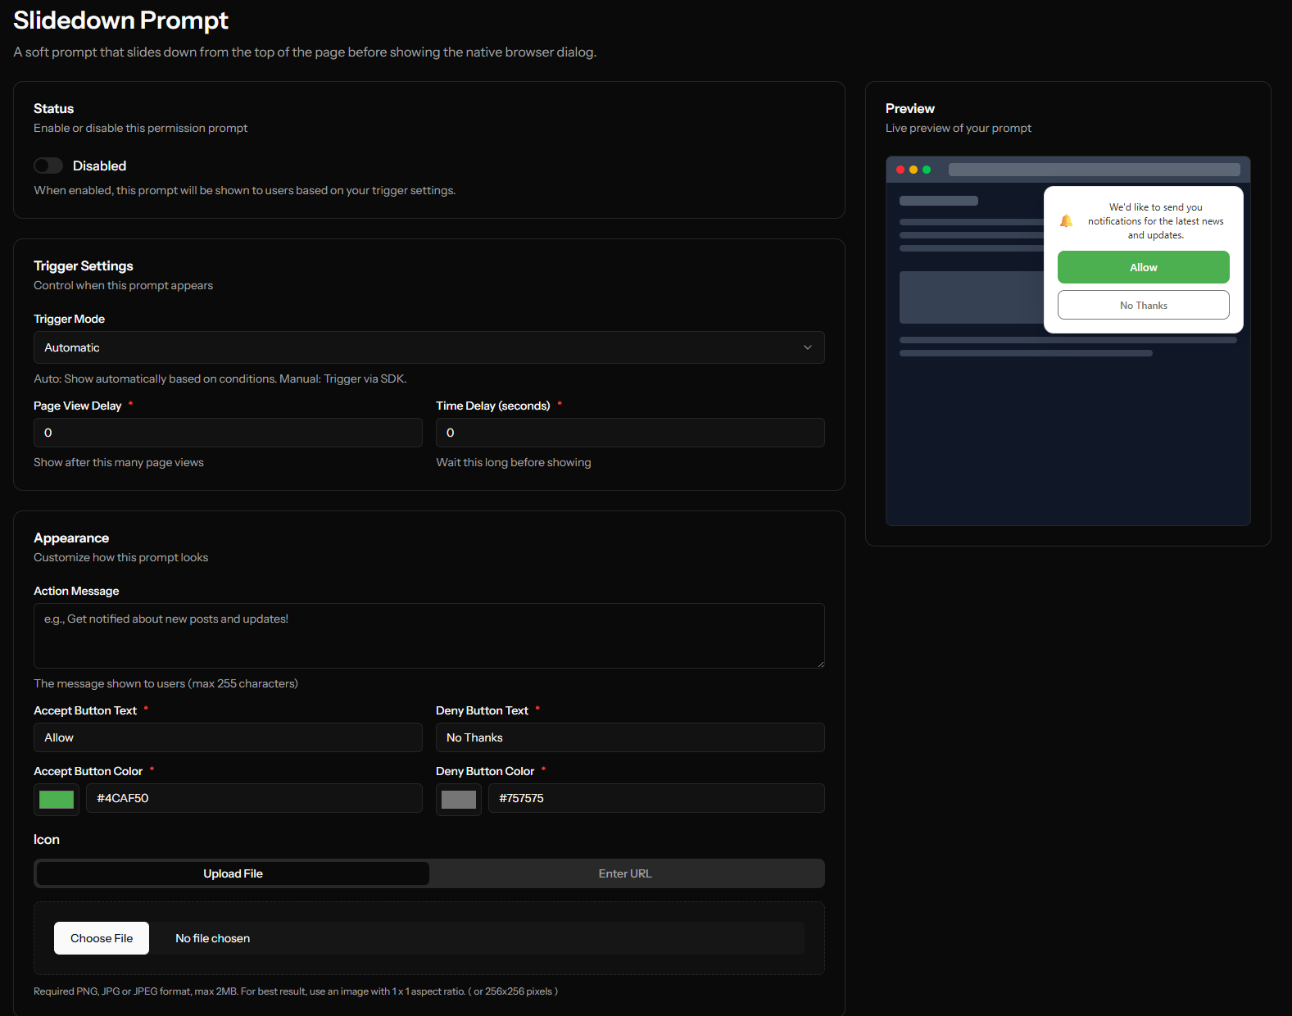Screen dimensions: 1292x1016
Task: Click the #4CAF50 hex color field
Action: (254, 798)
